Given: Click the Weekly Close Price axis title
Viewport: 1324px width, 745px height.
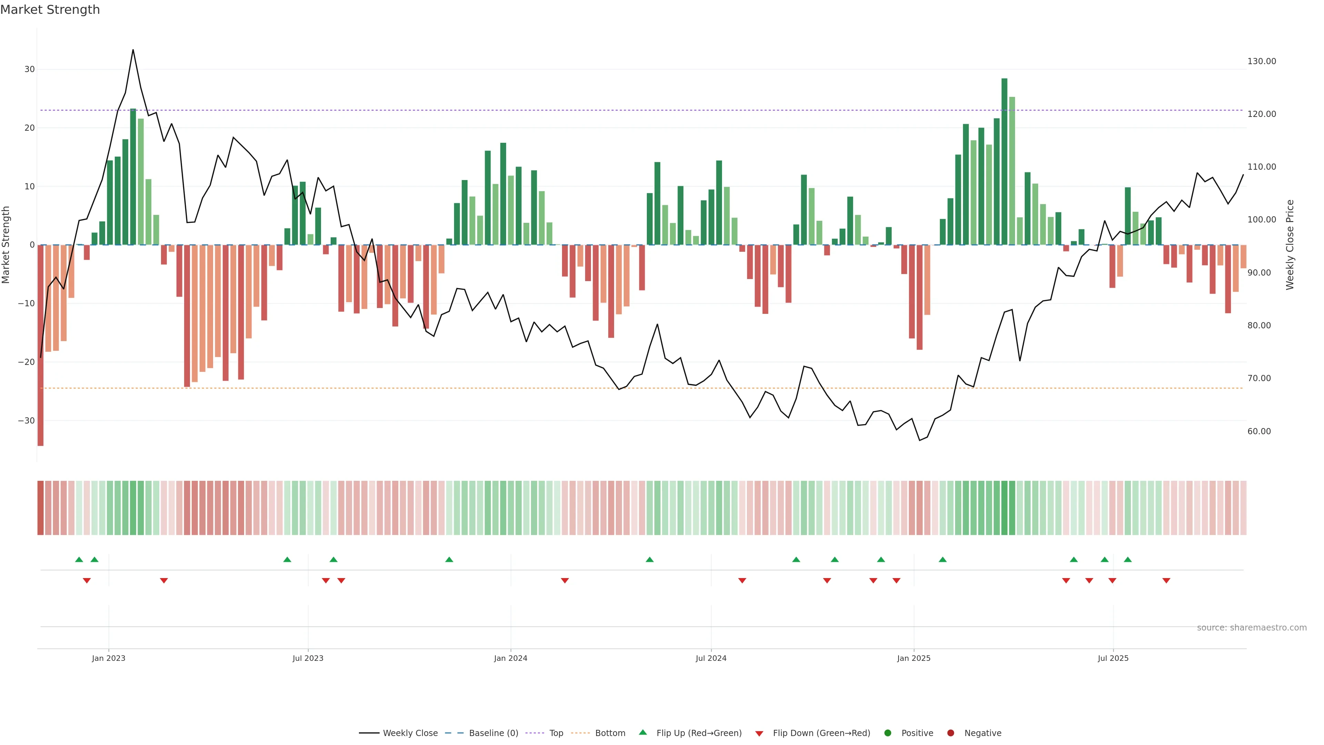Looking at the screenshot, I should tap(1290, 245).
